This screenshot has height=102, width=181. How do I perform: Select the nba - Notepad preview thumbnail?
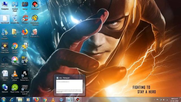[x=69, y=86]
